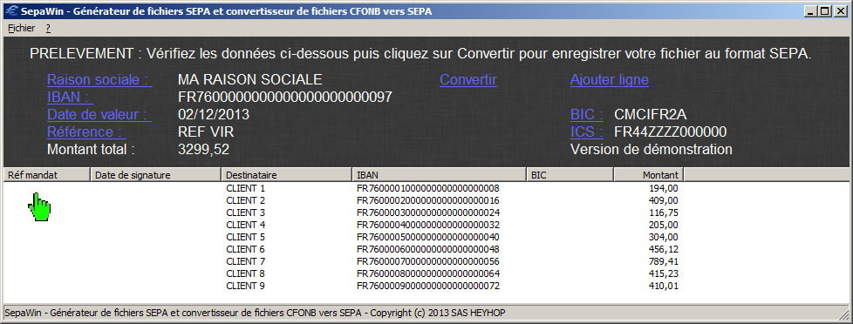Click the amount 205,00
The height and width of the screenshot is (324, 853).
[664, 225]
